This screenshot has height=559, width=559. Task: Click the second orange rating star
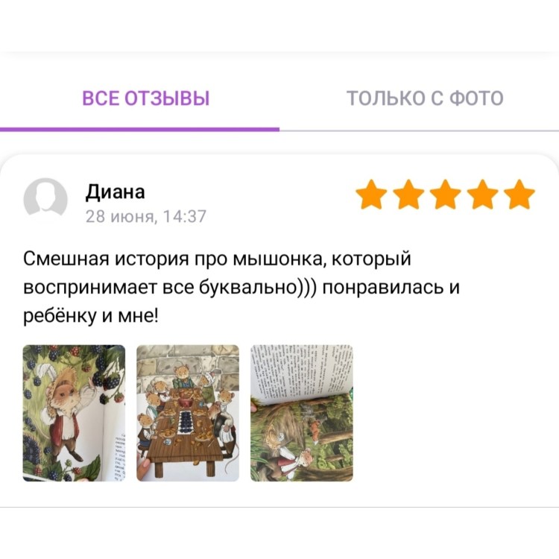(x=408, y=195)
